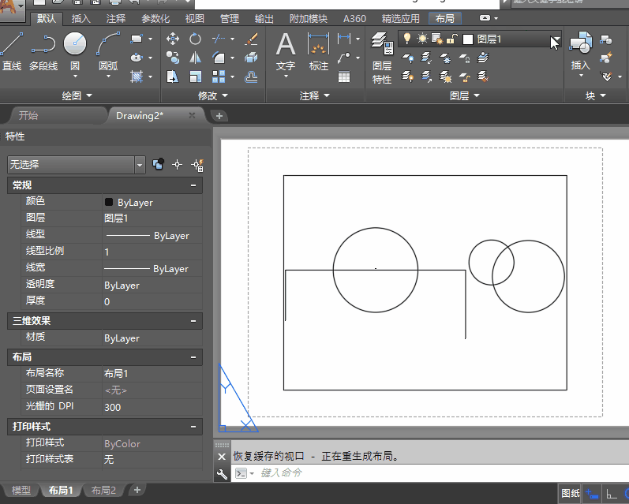Image resolution: width=629 pixels, height=504 pixels.
Task: Toggle viewport freeze icon for 图层1
Action: point(437,39)
